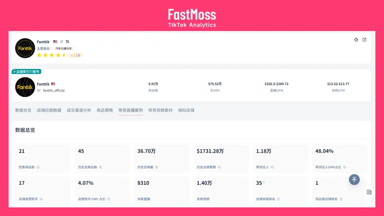Click info icon next to 店铺自营账号
This screenshot has height=216, width=384.
coord(41,199)
